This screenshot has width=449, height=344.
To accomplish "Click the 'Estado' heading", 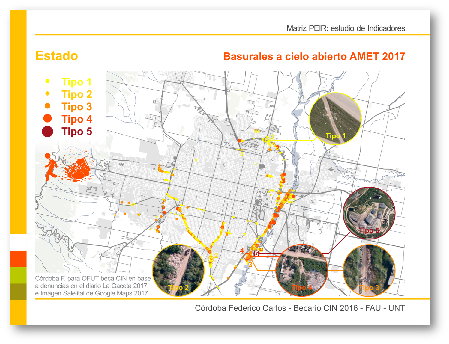I will [x=57, y=56].
